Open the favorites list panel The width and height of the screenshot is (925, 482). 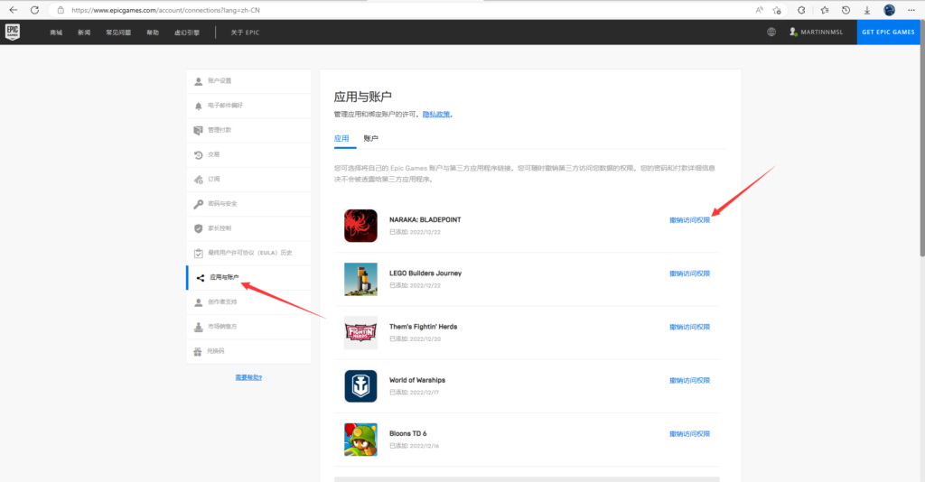point(825,10)
